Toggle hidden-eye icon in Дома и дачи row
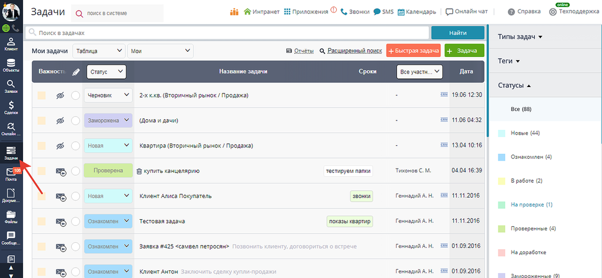The width and height of the screenshot is (602, 278). coord(59,120)
